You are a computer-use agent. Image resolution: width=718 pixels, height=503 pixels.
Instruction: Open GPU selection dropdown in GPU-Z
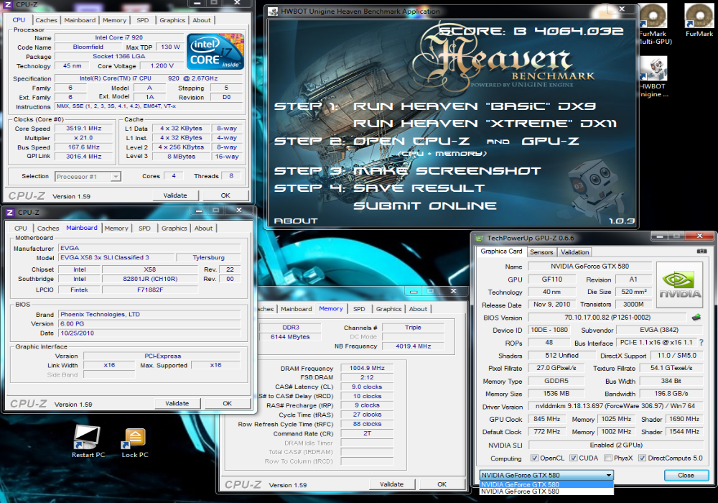(x=546, y=475)
